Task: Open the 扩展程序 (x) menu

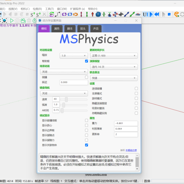Action: tap(77, 9)
